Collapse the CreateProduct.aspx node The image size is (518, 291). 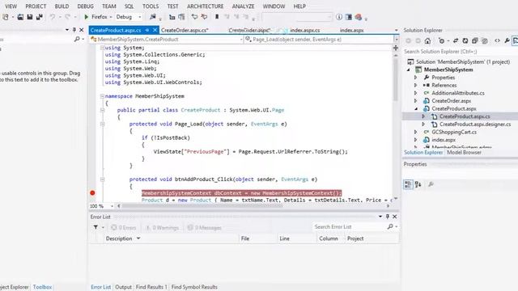[416, 108]
